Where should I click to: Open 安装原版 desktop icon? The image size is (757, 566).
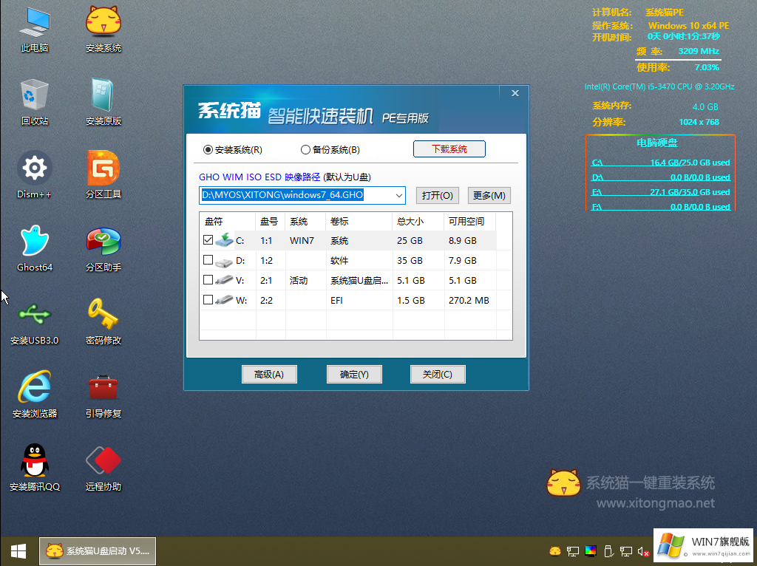(x=103, y=102)
